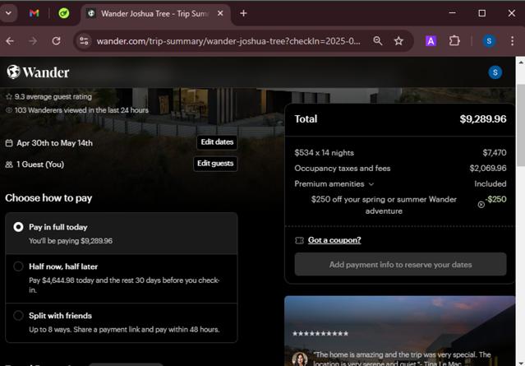Go back to previous page

[10, 41]
